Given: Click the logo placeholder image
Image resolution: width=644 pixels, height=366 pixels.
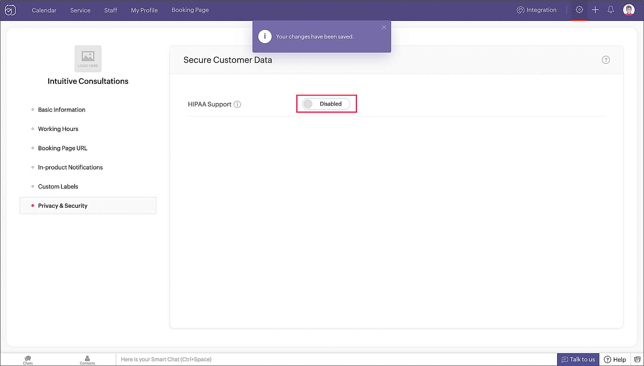Looking at the screenshot, I should pyautogui.click(x=88, y=59).
